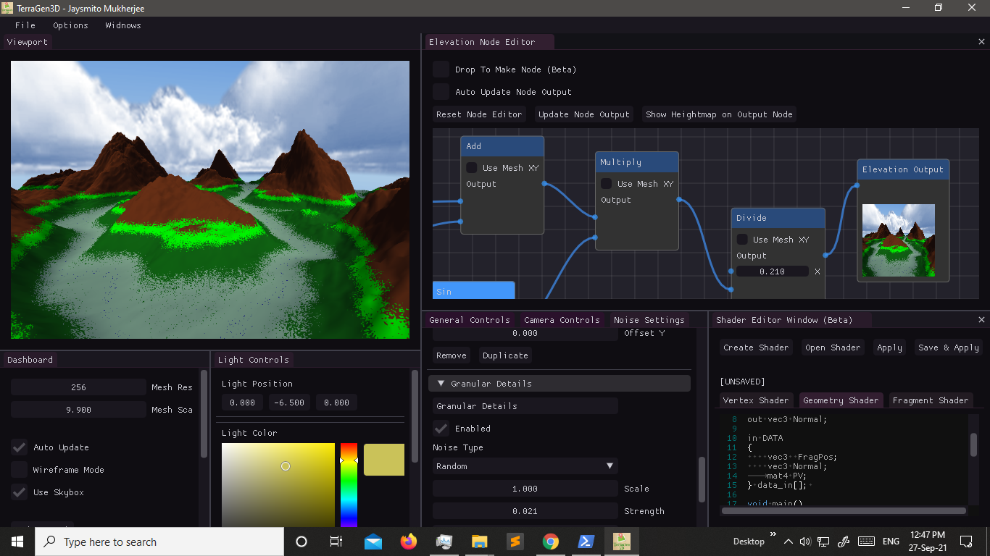Enable Use Mesh XY on the Multiply node
Viewport: 990px width, 556px height.
pos(606,183)
